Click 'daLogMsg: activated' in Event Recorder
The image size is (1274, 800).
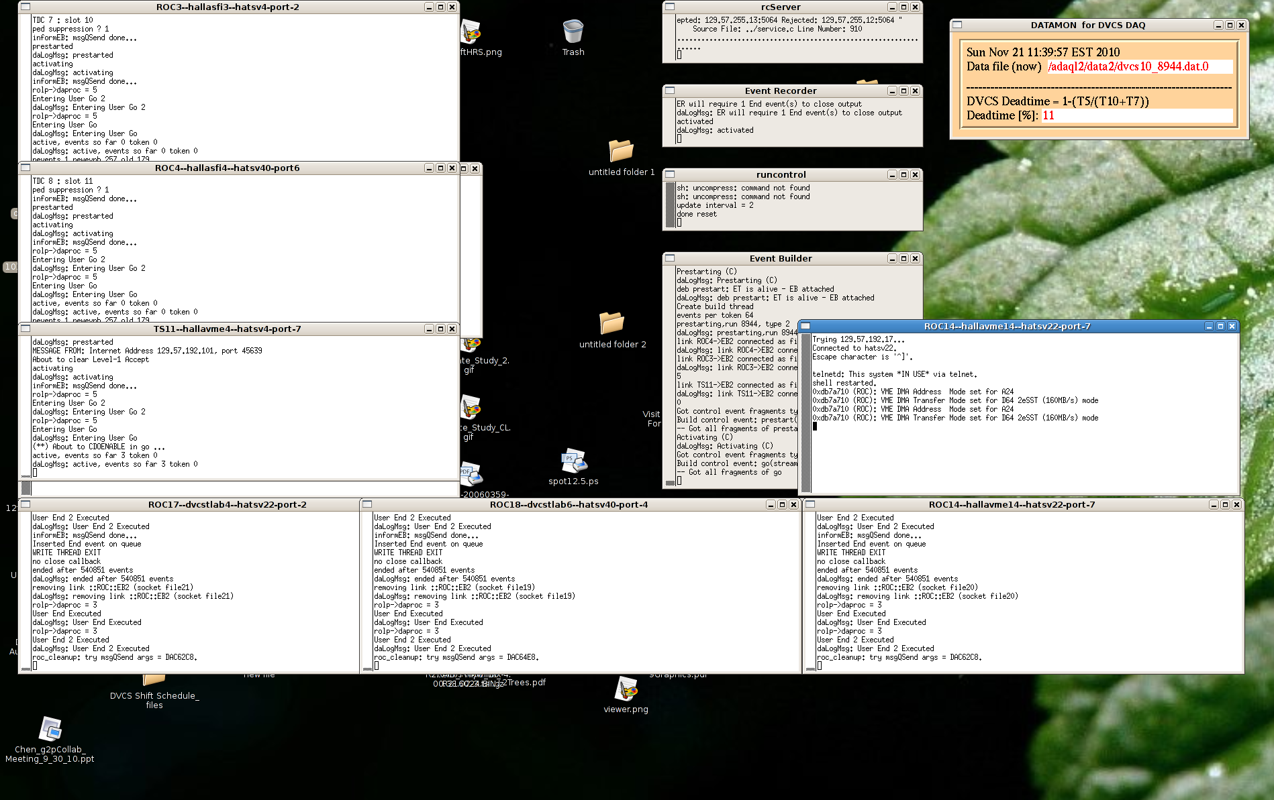click(715, 130)
